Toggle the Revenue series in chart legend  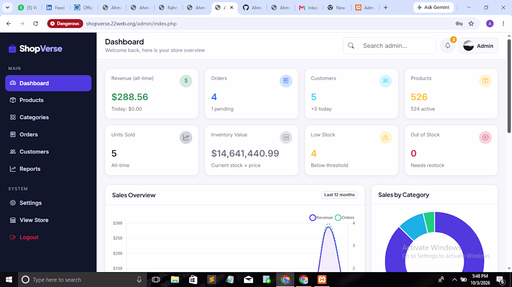[321, 218]
